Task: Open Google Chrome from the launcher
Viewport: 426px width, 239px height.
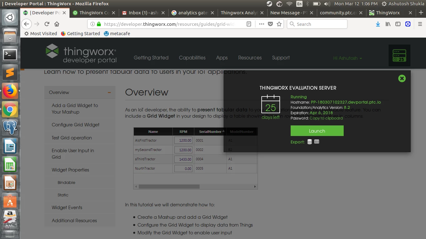Action: click(x=10, y=109)
